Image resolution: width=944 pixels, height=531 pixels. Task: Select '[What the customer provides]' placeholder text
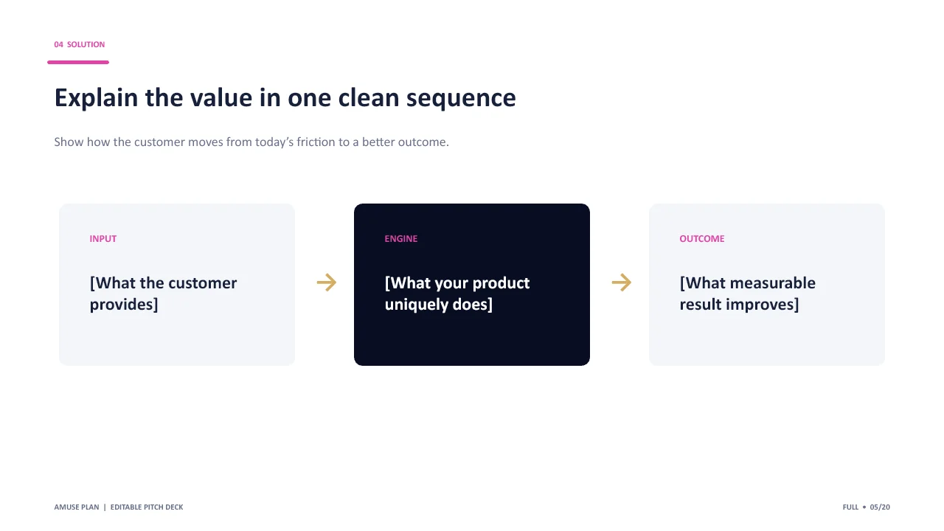point(163,294)
